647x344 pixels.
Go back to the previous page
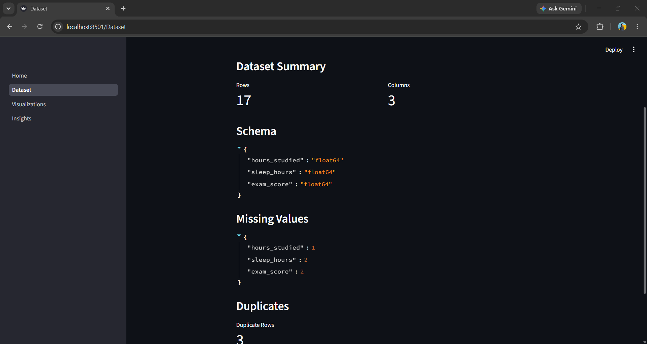(9, 27)
